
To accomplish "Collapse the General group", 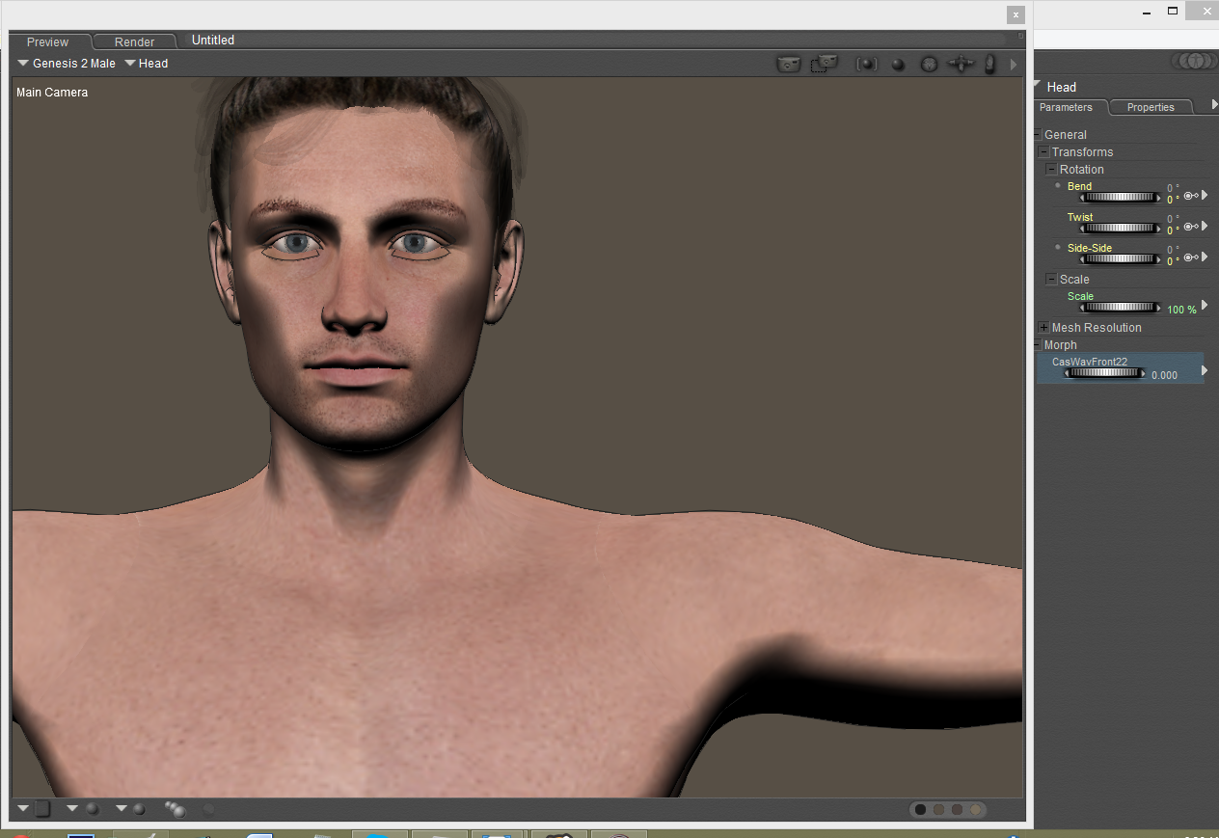I will tap(1039, 135).
